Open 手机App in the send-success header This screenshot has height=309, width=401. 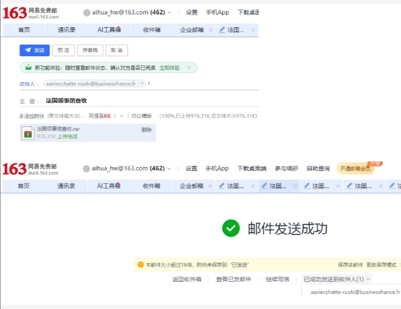[217, 169]
